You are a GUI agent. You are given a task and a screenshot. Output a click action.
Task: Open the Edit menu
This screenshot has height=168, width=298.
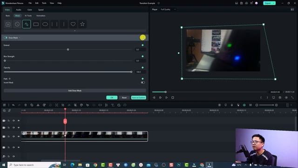pos(37,3)
